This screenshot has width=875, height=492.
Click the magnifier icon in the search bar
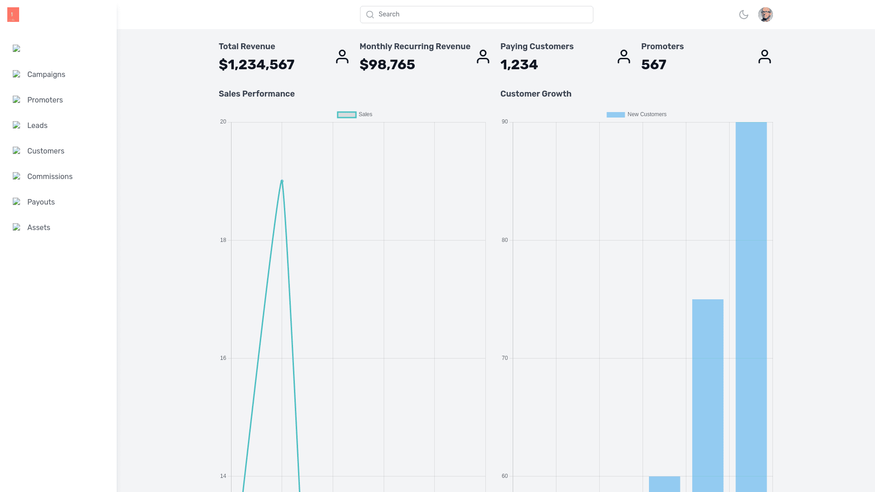[370, 15]
